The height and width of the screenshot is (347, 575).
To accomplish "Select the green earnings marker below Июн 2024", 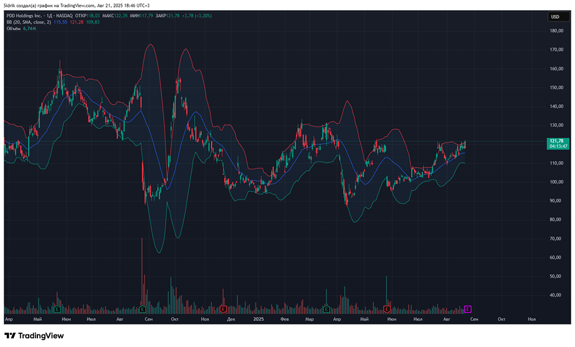I will 56,309.
